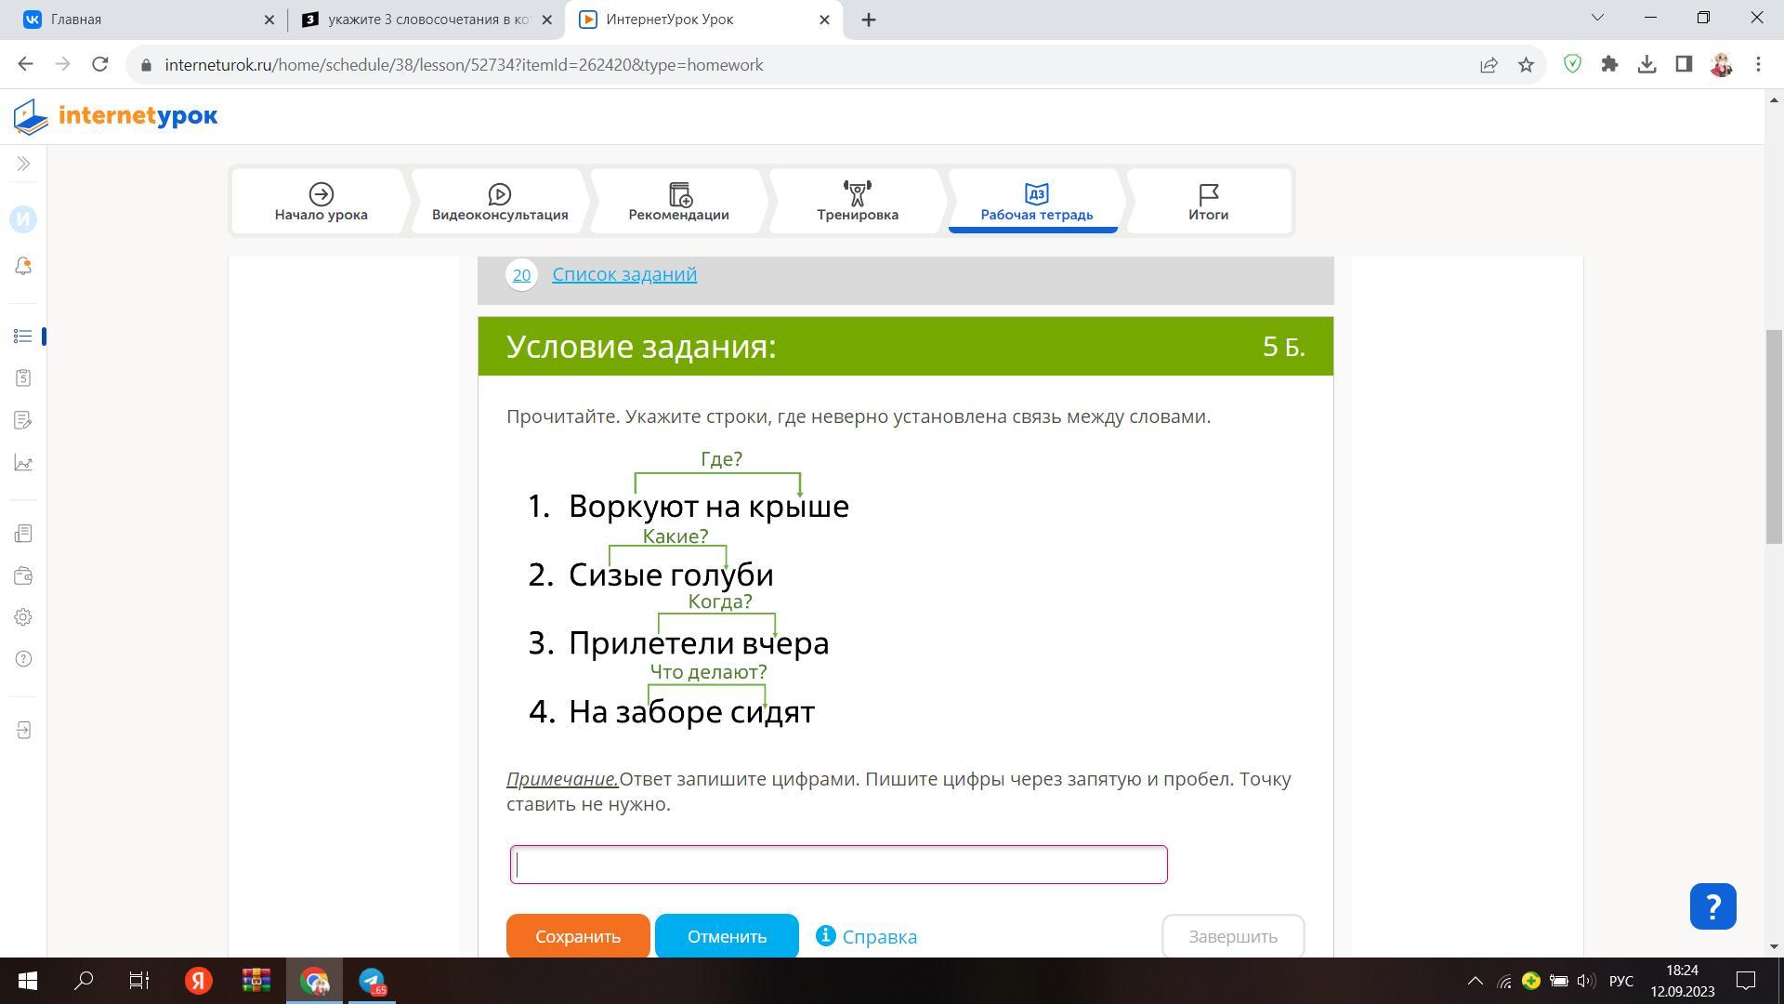Expand the left sidebar with chevrons

23,165
